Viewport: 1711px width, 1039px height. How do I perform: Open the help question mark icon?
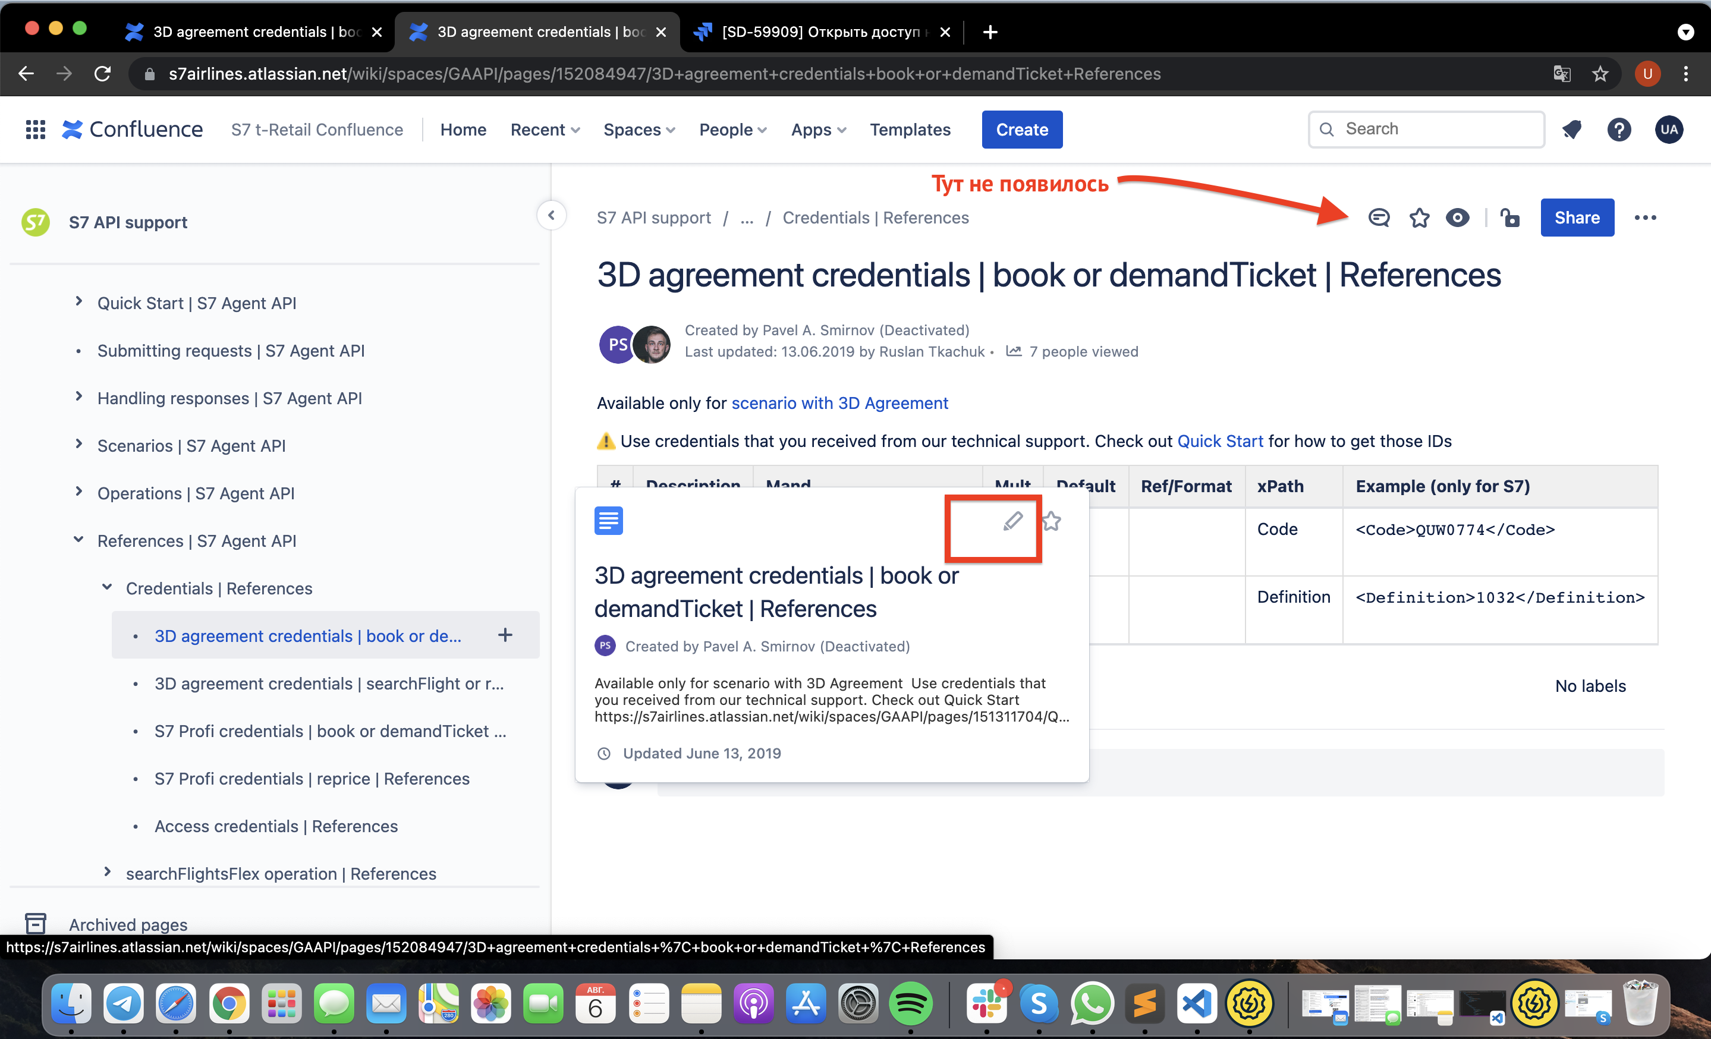pos(1619,130)
